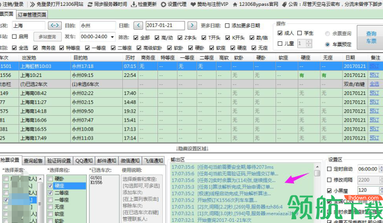Viewport: 383px width, 223px height.
Task: Click 小黑屋 value field 120
Action: pyautogui.click(x=368, y=190)
